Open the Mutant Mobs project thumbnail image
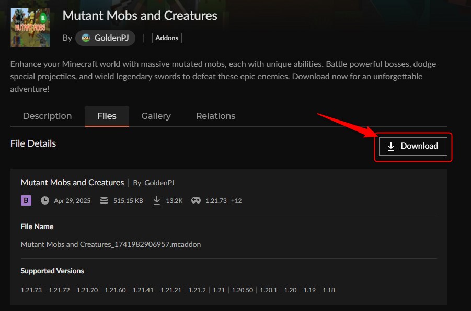The height and width of the screenshot is (311, 471). coord(30,28)
